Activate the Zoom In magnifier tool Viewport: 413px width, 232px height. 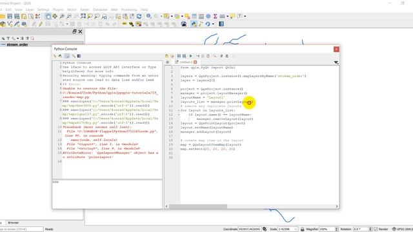click(62, 16)
